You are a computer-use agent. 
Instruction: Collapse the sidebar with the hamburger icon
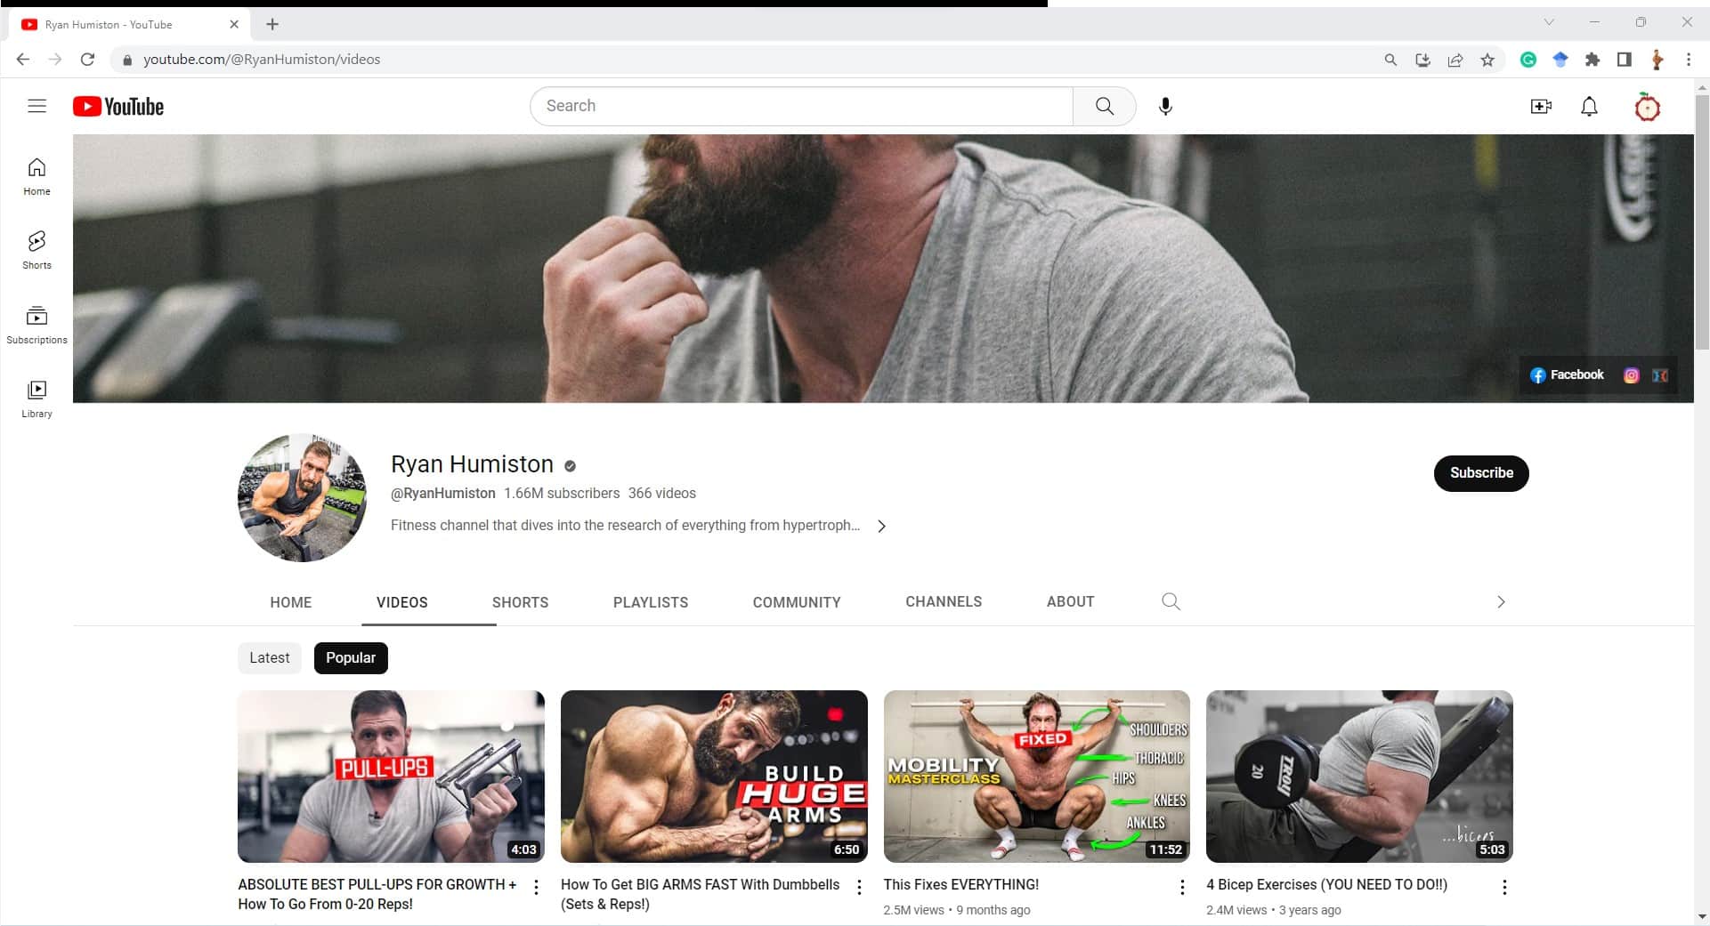(36, 106)
